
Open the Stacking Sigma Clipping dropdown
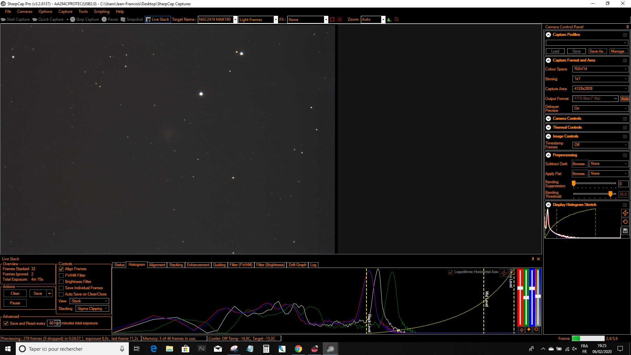point(92,309)
